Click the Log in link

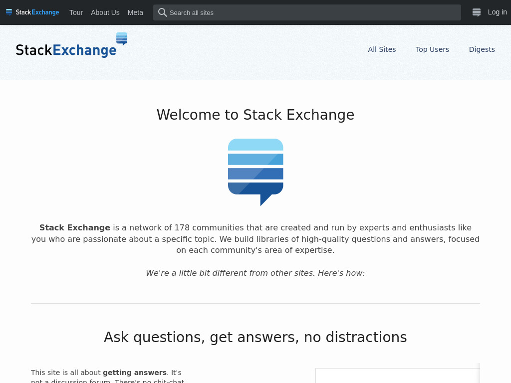pyautogui.click(x=497, y=12)
